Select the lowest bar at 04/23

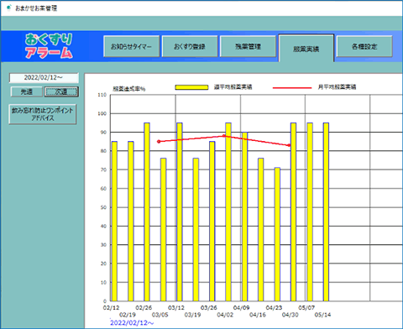pos(277,234)
